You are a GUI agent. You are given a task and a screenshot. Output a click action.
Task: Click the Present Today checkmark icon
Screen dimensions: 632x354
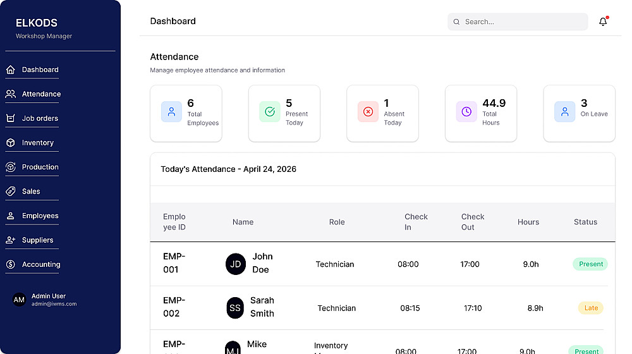click(270, 112)
